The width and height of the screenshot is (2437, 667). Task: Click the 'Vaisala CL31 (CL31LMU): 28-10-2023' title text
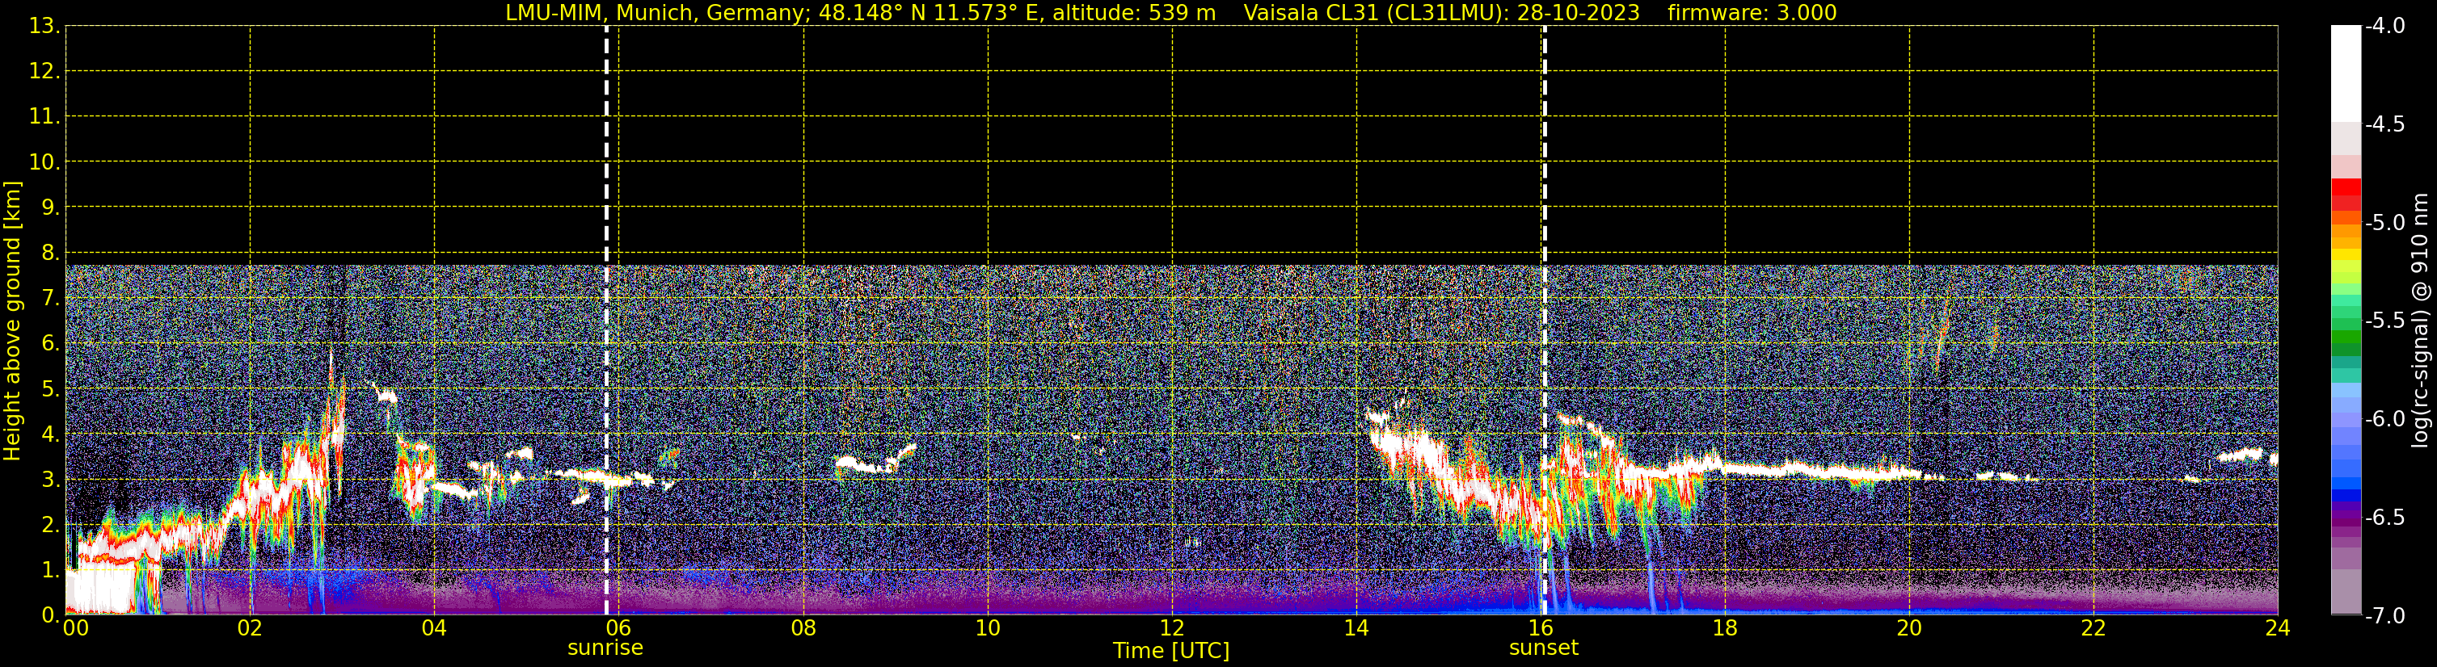[x=1441, y=13]
